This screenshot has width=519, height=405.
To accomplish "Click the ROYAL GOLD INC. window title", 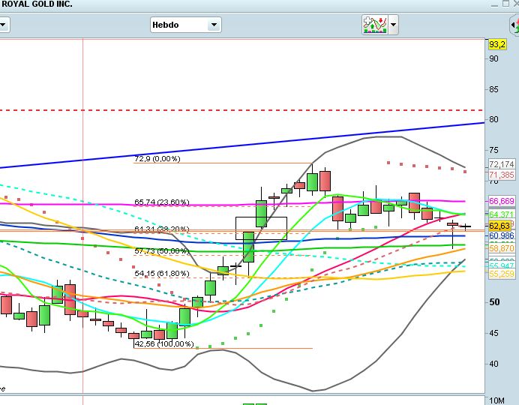I will pyautogui.click(x=37, y=4).
